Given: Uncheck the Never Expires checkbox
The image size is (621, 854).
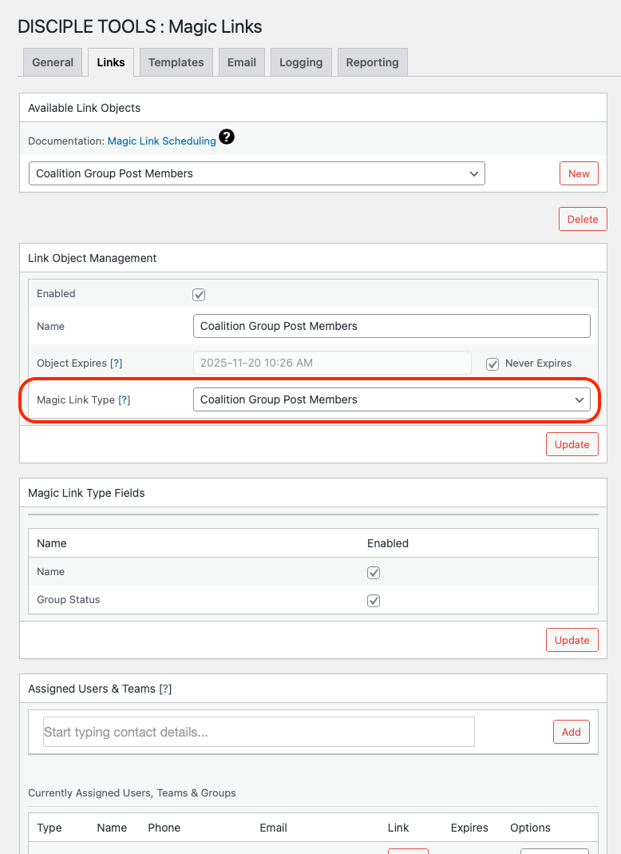Looking at the screenshot, I should tap(493, 363).
